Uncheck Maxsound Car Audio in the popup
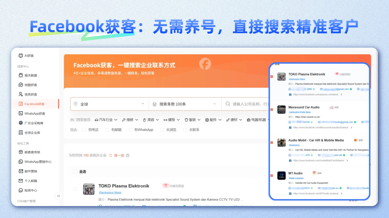Viewport: 389px width, 218px height. click(272, 110)
